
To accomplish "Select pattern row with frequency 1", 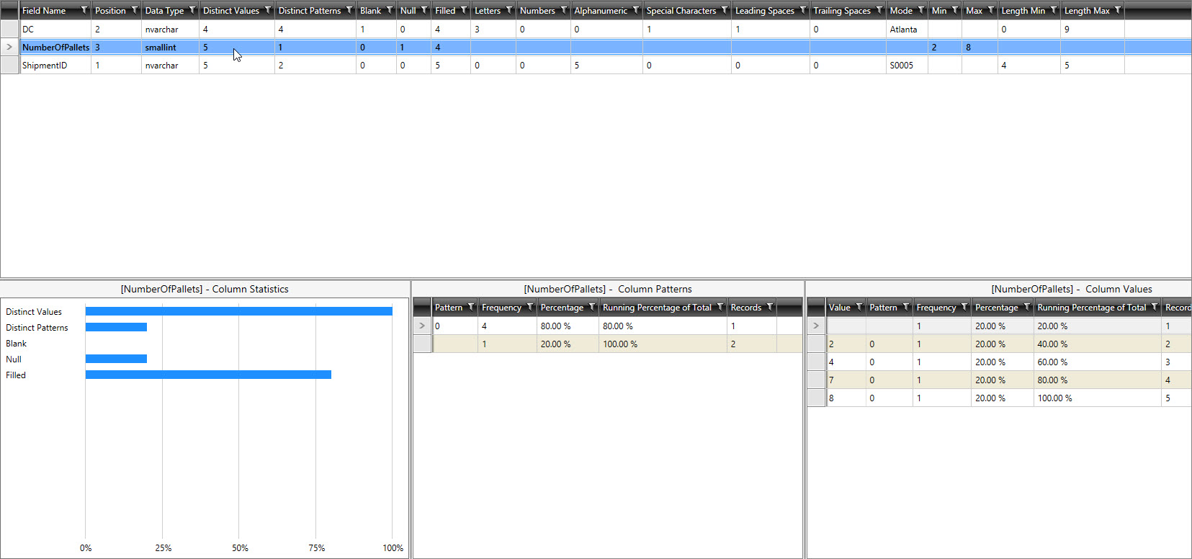I will coord(608,344).
